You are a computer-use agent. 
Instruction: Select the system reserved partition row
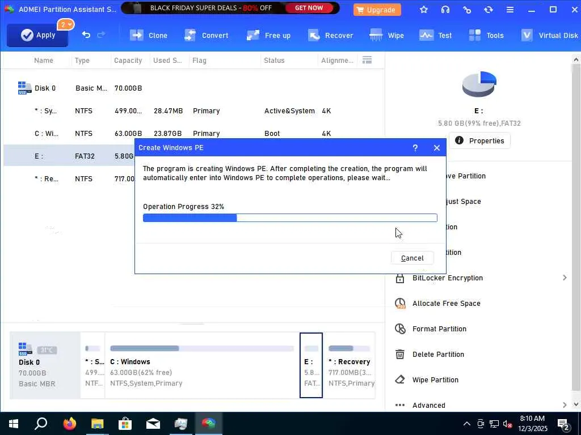point(193,110)
